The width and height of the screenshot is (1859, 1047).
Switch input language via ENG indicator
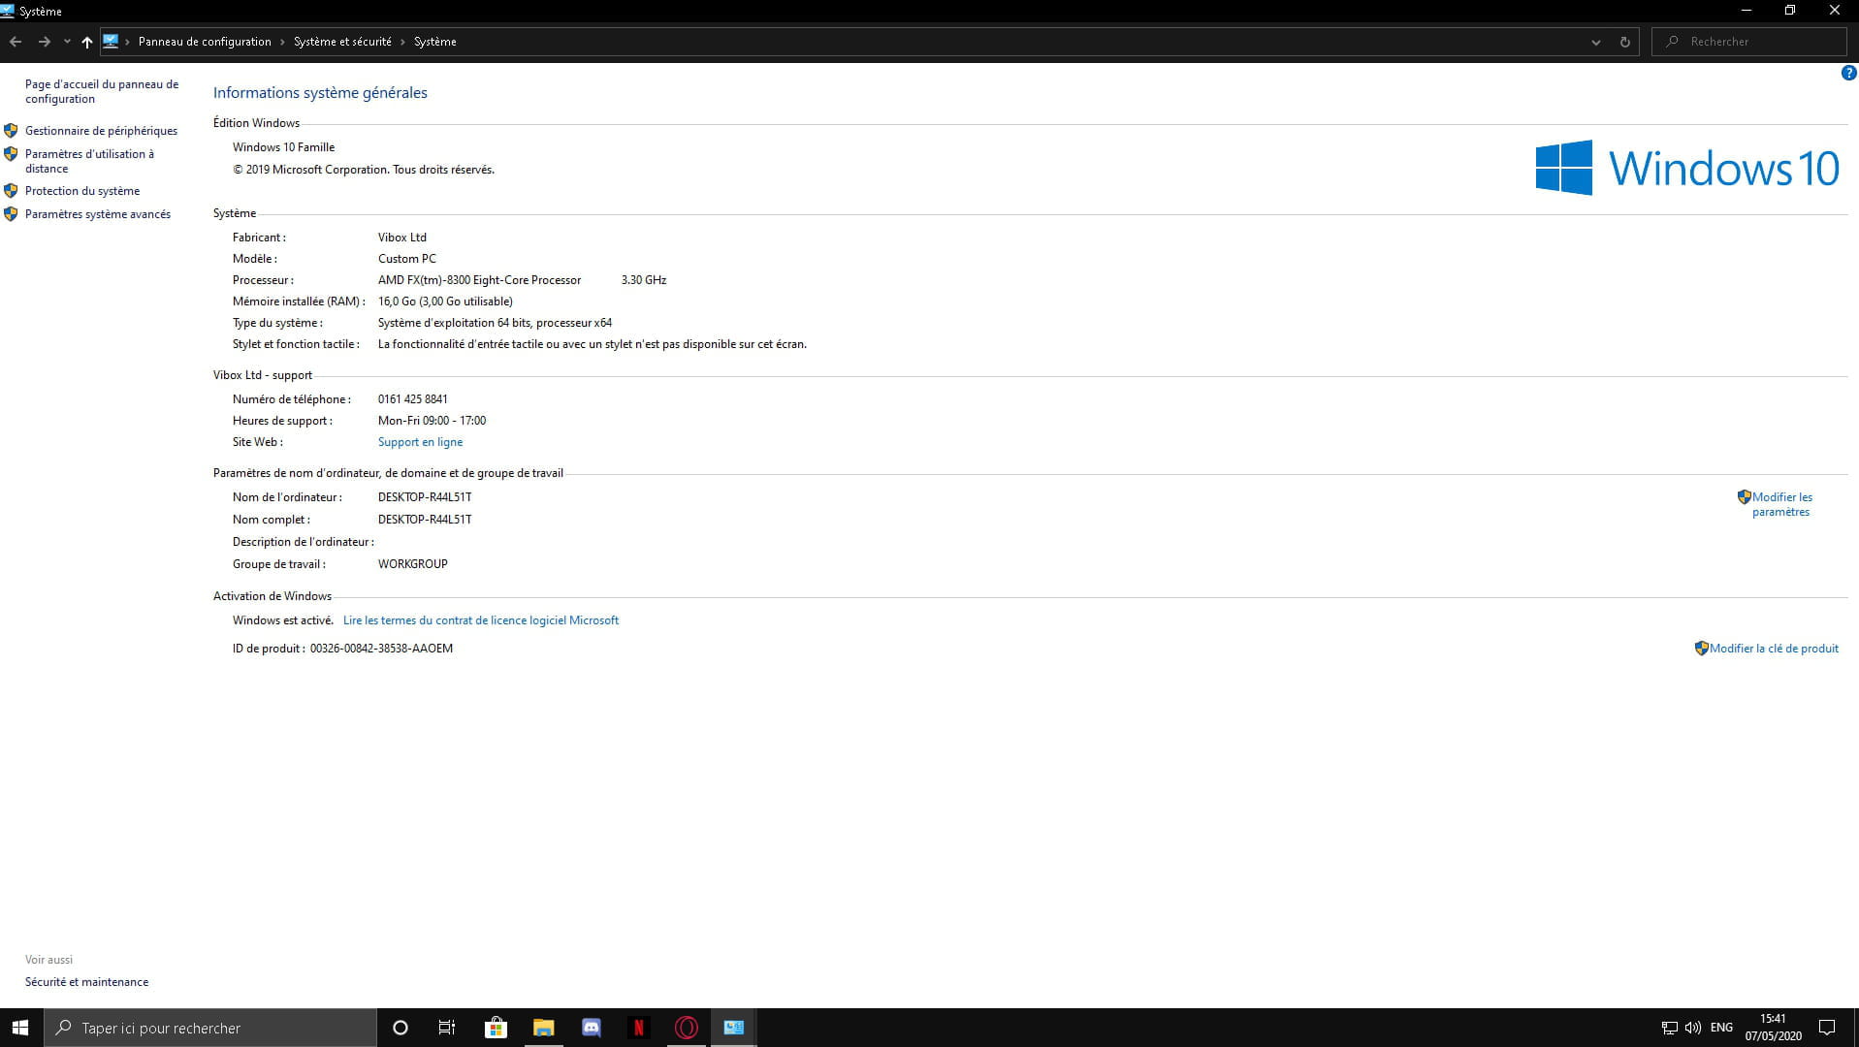[x=1721, y=1028]
